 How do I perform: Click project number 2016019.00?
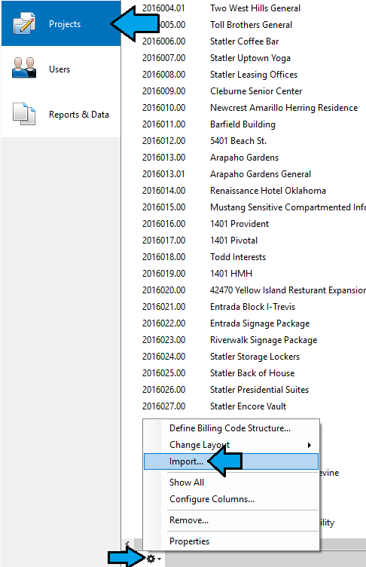163,274
